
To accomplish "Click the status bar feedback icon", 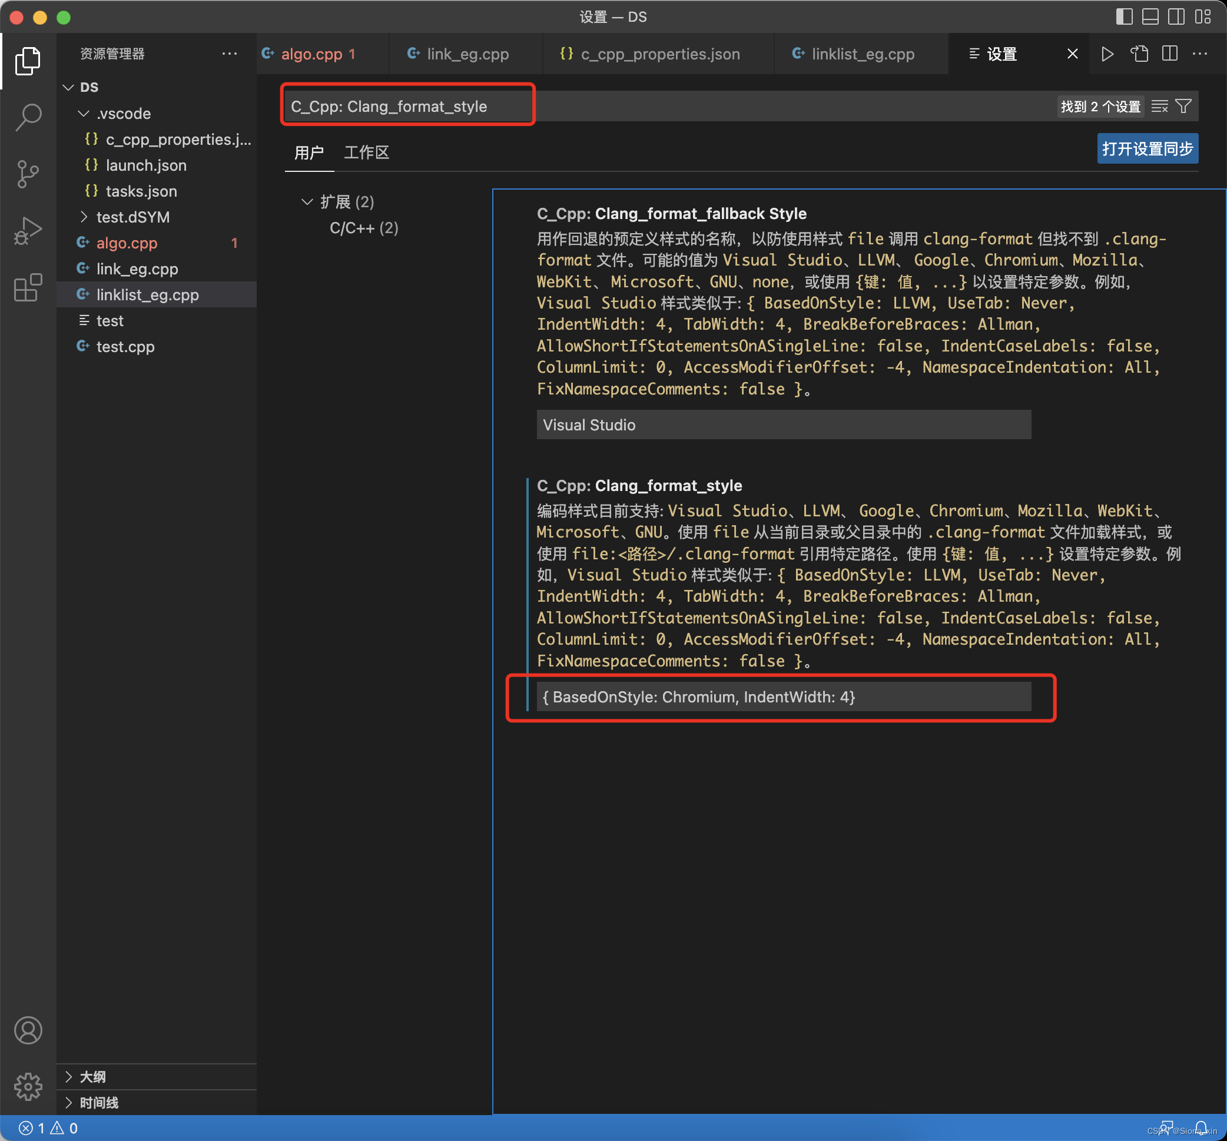I will point(1166,1127).
